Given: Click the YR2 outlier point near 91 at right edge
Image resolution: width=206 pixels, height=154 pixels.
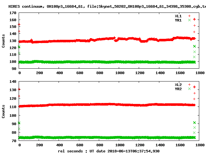Looking at the screenshot, I should (194, 123).
